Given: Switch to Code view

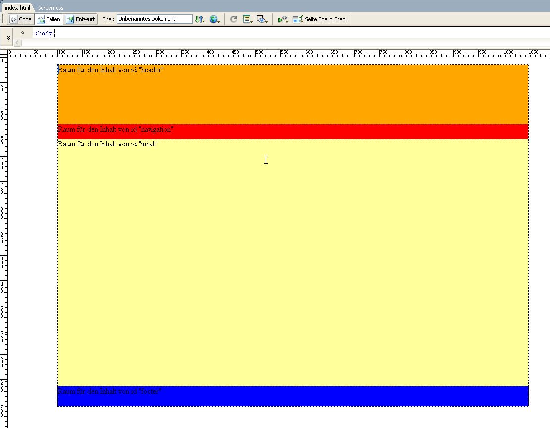Looking at the screenshot, I should coord(21,19).
